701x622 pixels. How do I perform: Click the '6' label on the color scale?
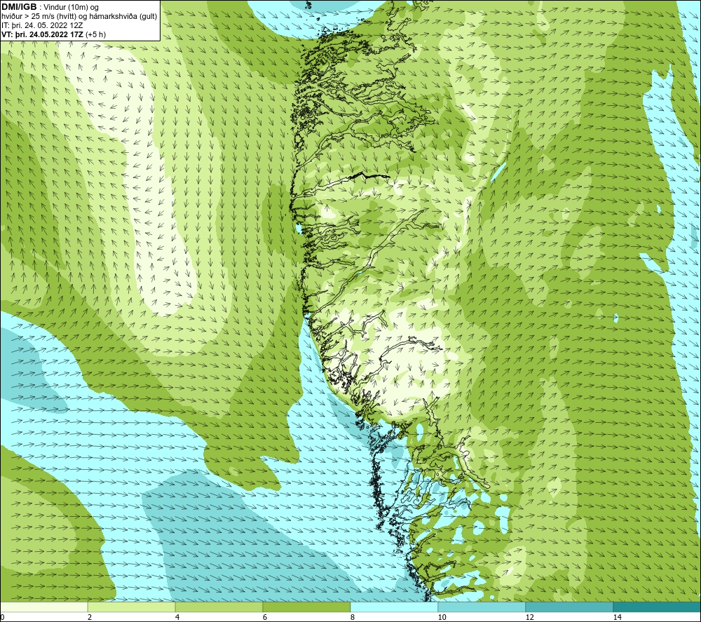coord(265,617)
